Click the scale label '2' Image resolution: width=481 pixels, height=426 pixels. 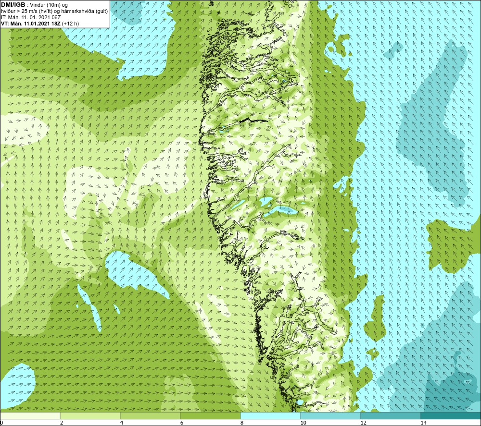tap(62, 423)
